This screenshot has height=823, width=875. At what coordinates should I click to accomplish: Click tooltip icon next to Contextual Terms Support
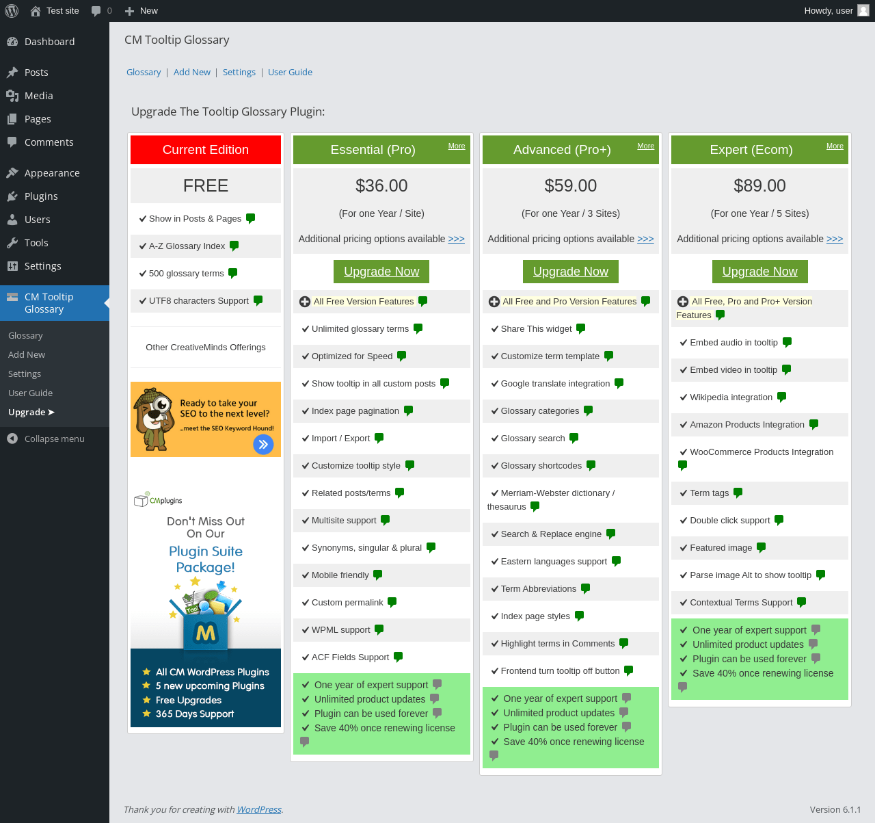(801, 603)
